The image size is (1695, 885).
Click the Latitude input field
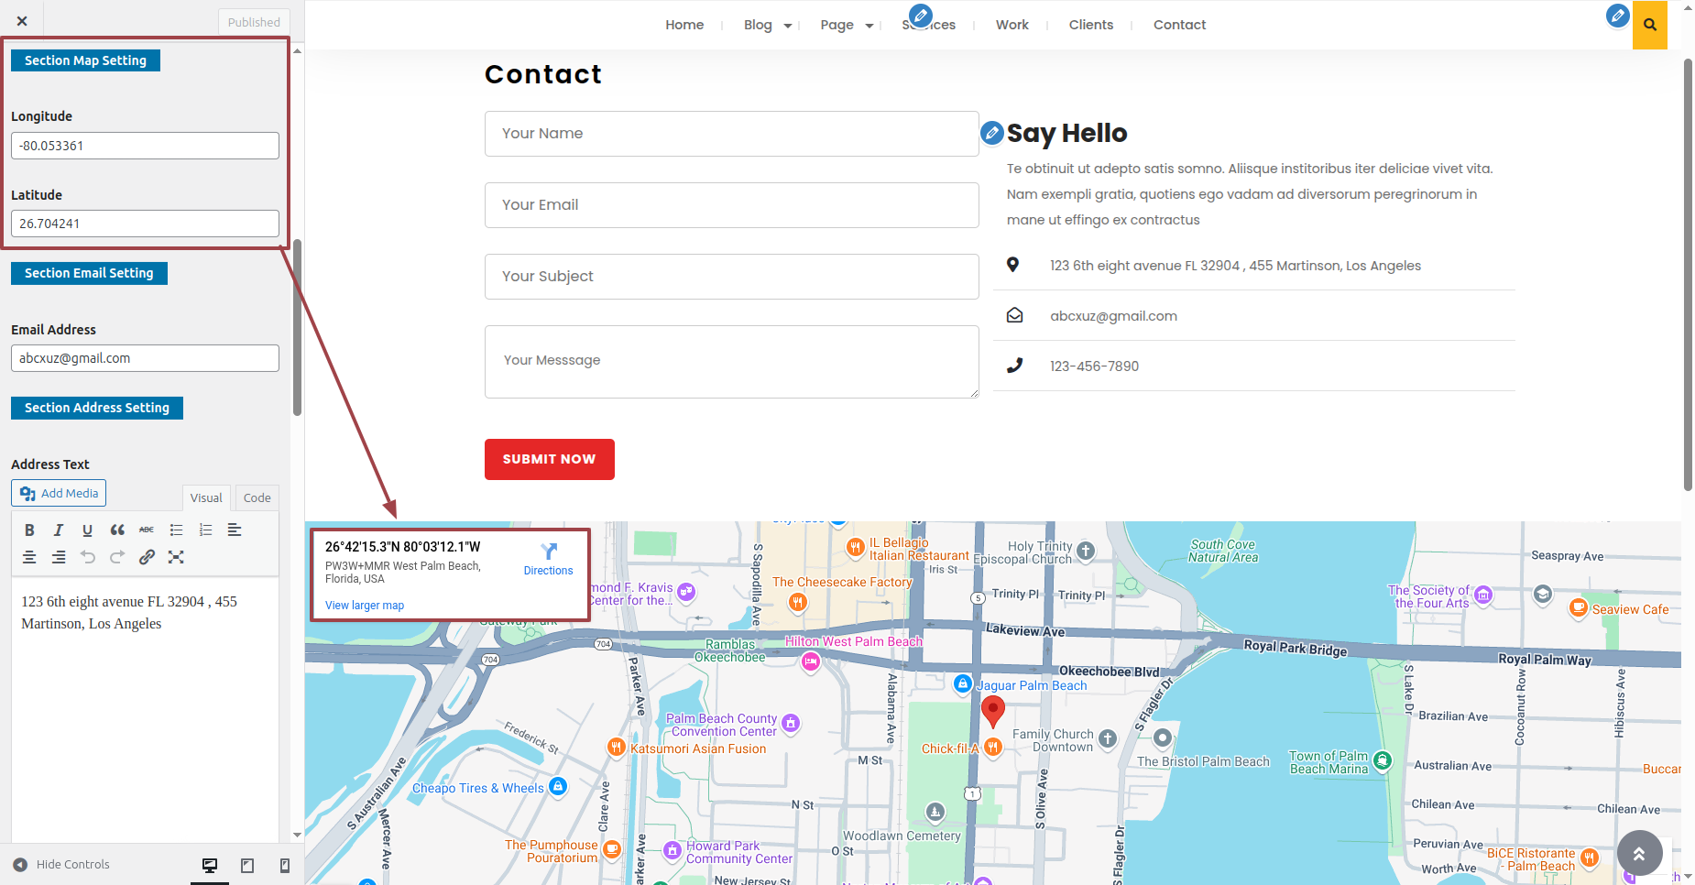(x=145, y=224)
